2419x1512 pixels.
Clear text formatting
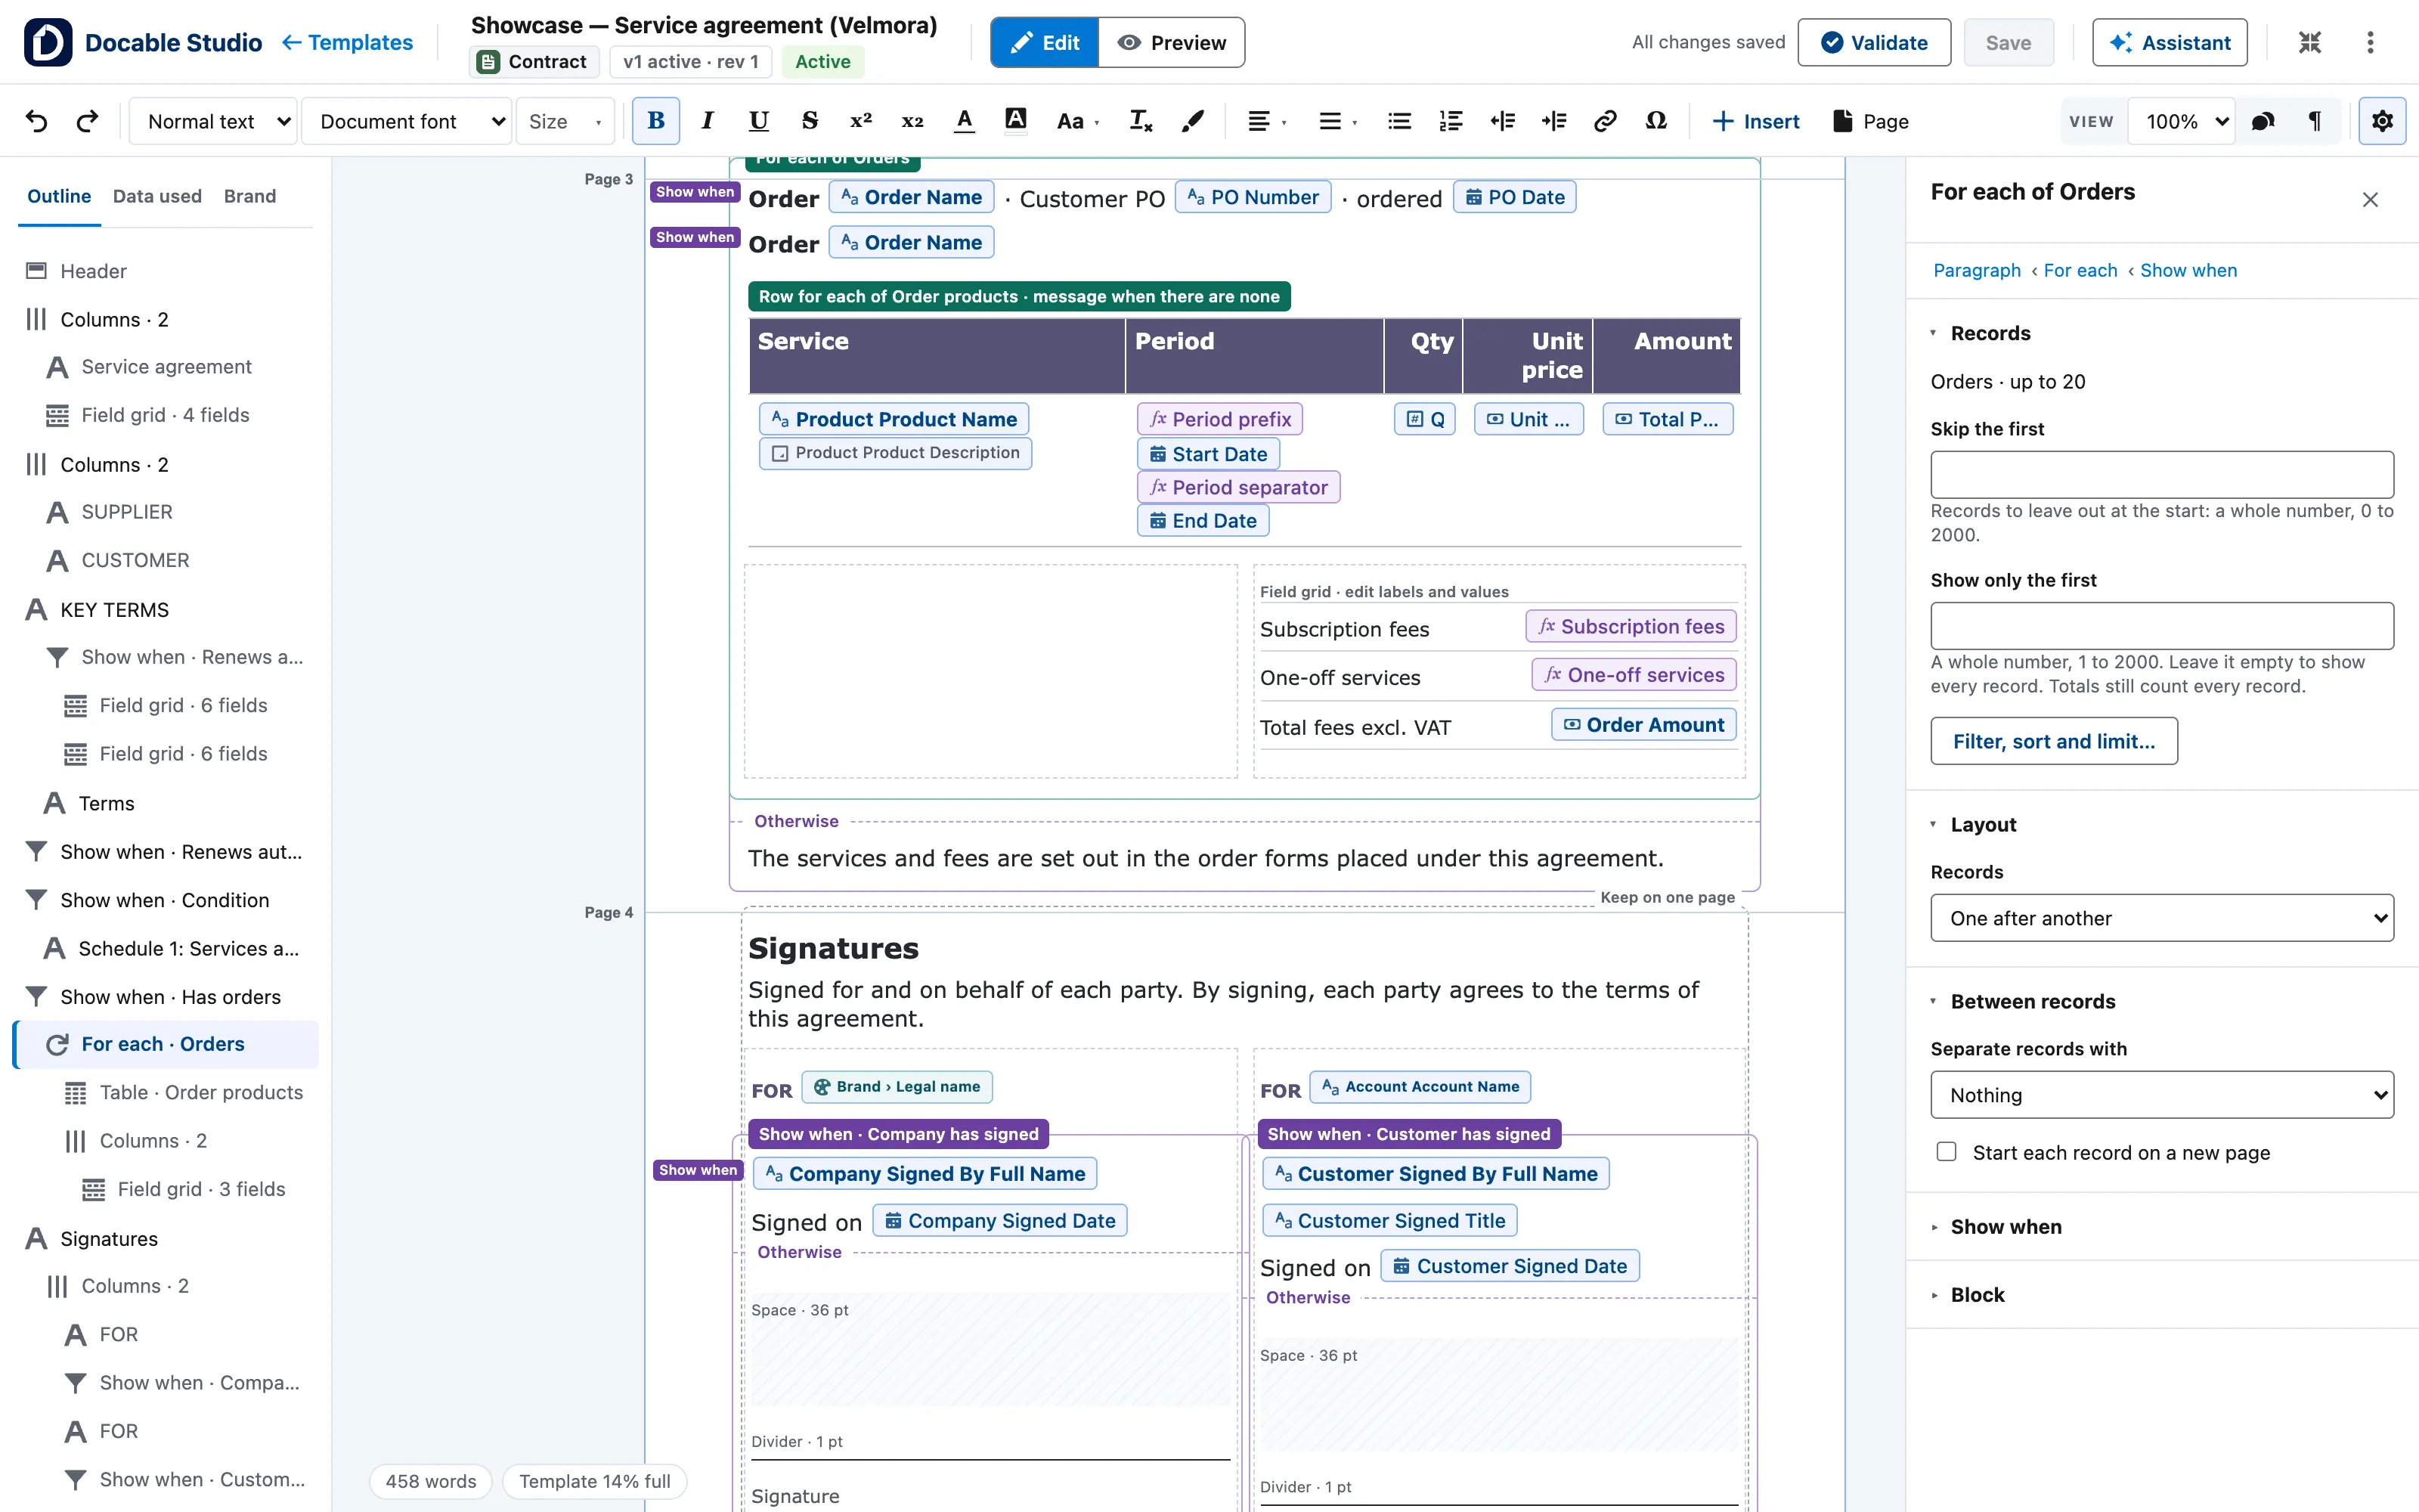[x=1141, y=121]
